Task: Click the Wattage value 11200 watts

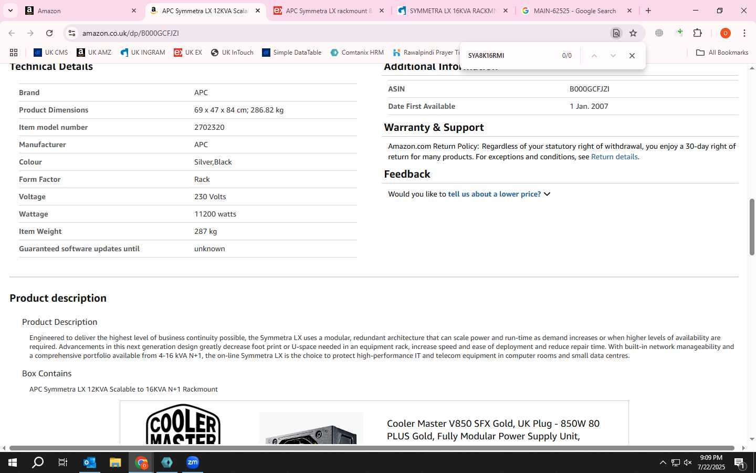Action: coord(215,214)
